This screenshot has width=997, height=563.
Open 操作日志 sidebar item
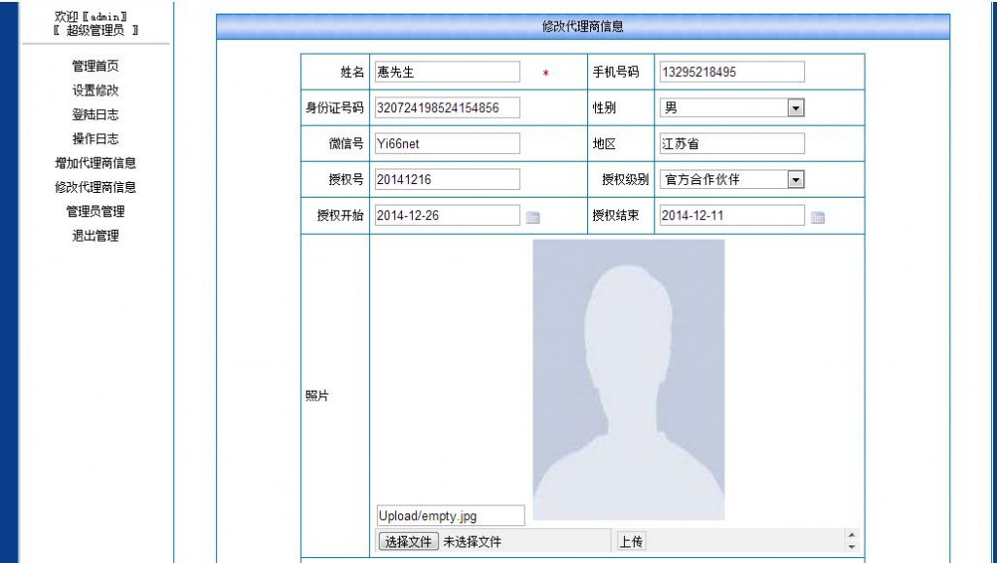coord(94,138)
